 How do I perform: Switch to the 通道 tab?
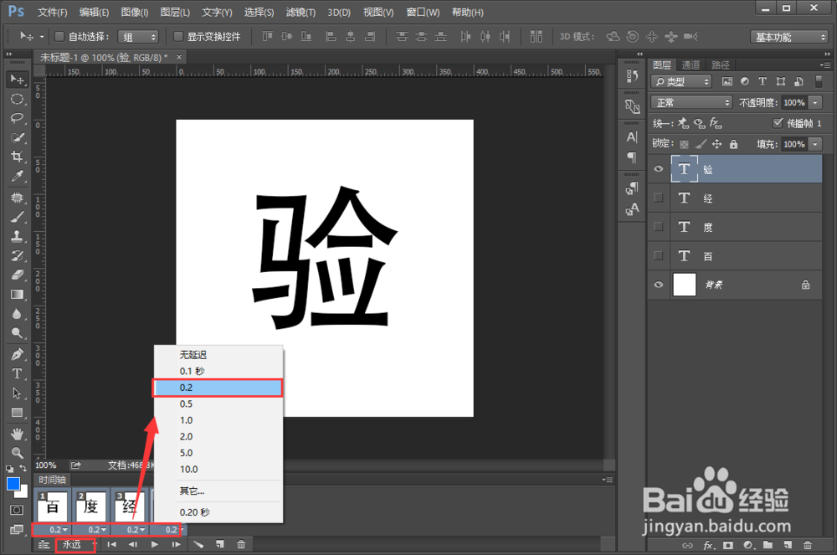click(691, 64)
